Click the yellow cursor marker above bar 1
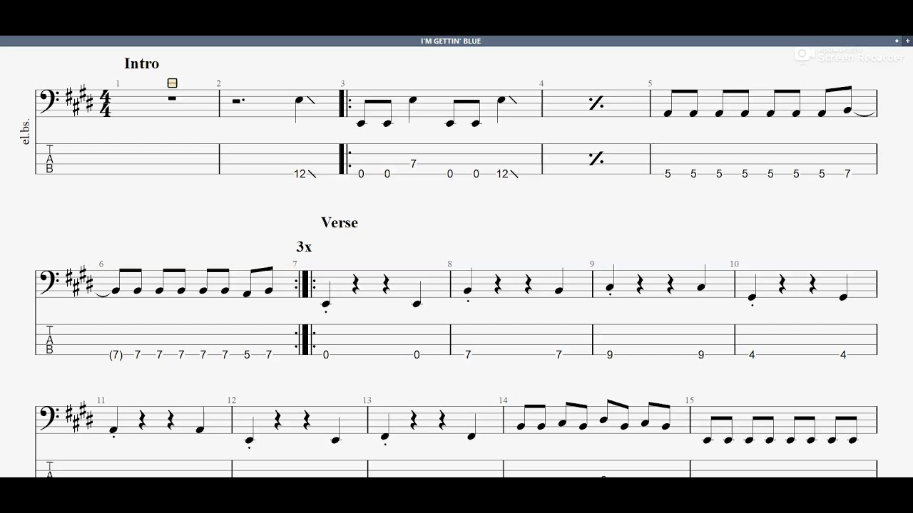913x513 pixels. [172, 83]
